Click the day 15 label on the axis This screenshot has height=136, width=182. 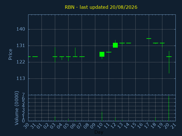pos(133,126)
